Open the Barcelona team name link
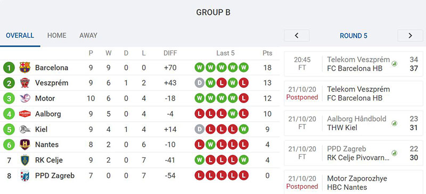 52,68
